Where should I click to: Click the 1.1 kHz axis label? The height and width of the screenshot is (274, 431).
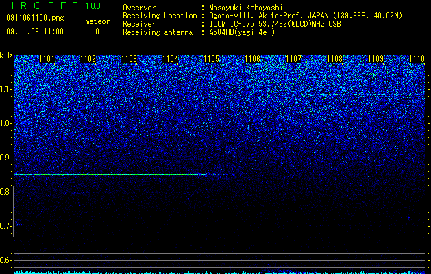pos(5,89)
